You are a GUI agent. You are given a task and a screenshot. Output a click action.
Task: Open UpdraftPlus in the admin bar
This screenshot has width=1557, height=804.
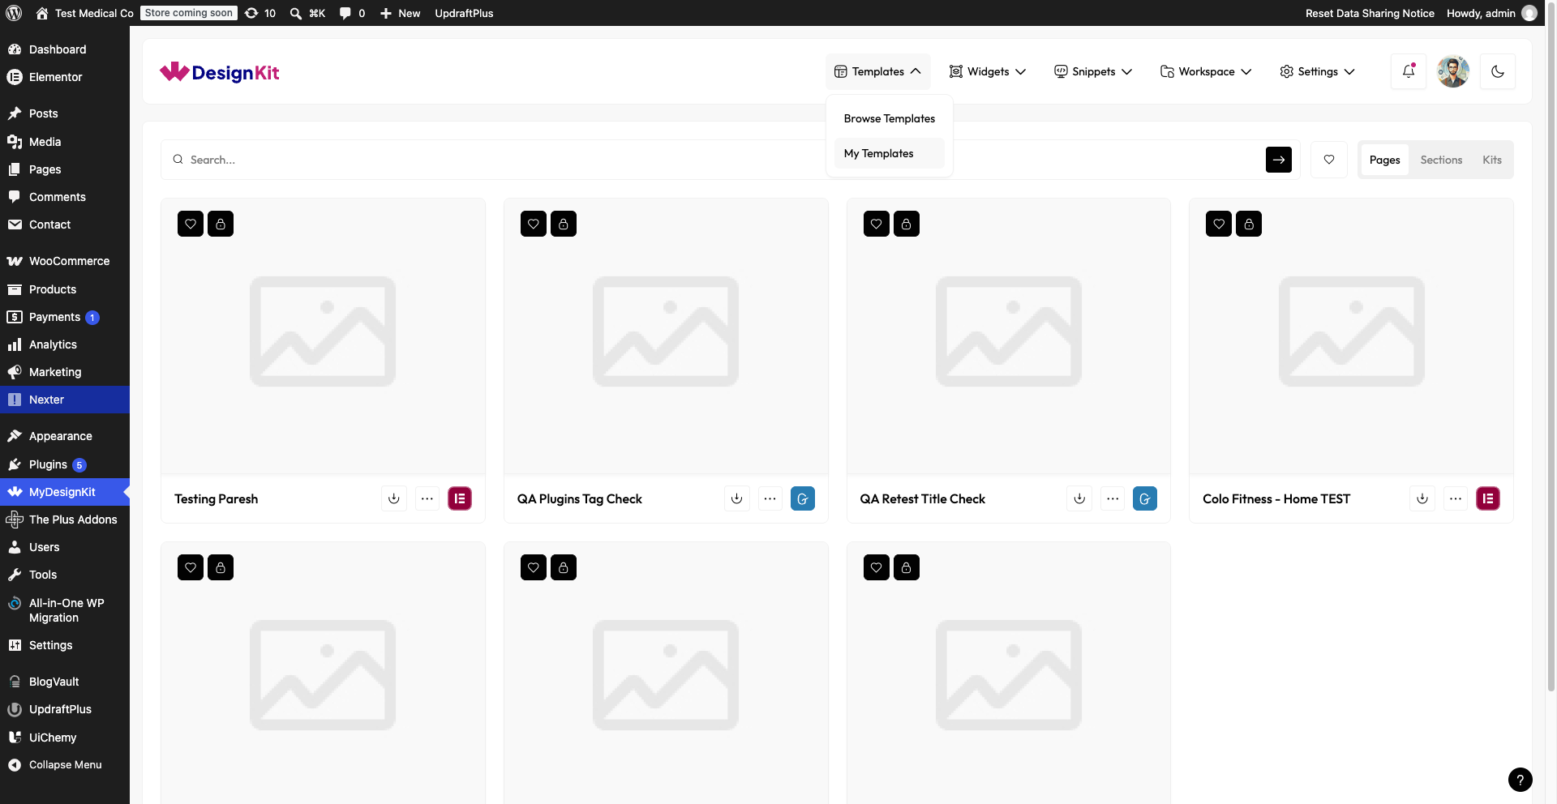pos(464,13)
